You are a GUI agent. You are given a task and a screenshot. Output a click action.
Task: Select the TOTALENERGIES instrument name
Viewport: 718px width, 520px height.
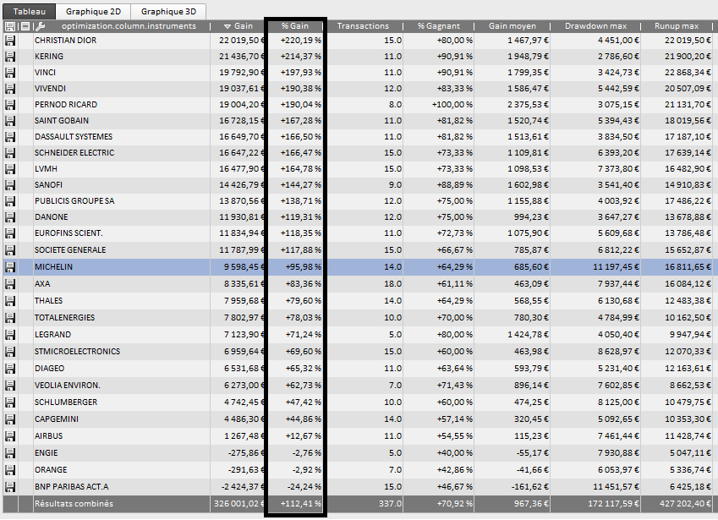64,318
